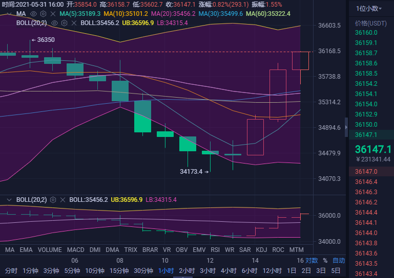Open settings for the MA indicator
394x278 pixels.
coord(43,14)
